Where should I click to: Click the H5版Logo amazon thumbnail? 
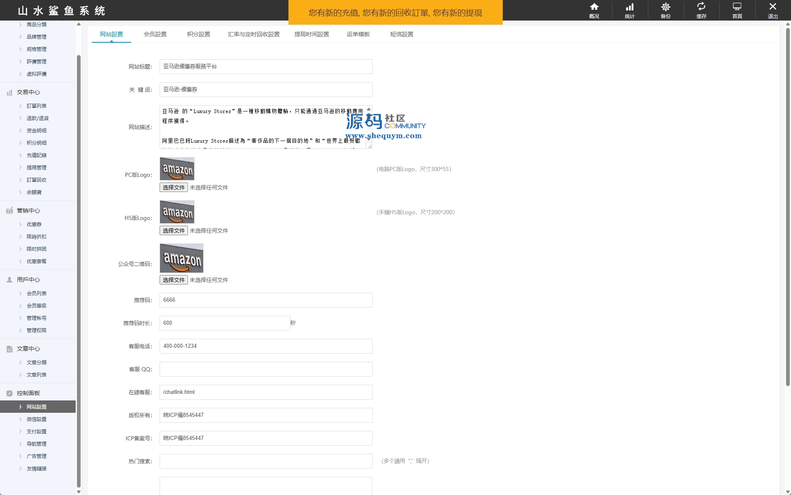[x=177, y=212]
